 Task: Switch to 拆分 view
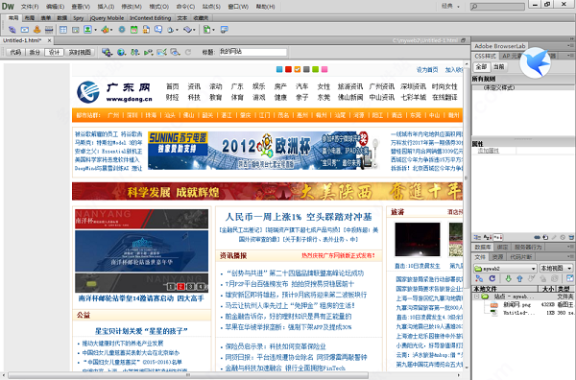[35, 52]
